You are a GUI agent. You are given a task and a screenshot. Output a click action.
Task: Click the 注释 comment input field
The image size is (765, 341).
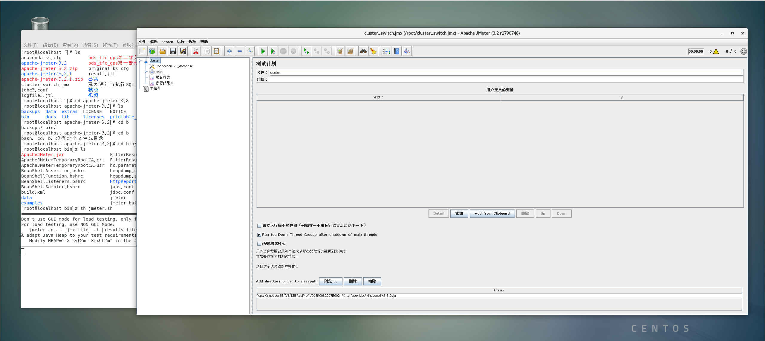coord(505,80)
